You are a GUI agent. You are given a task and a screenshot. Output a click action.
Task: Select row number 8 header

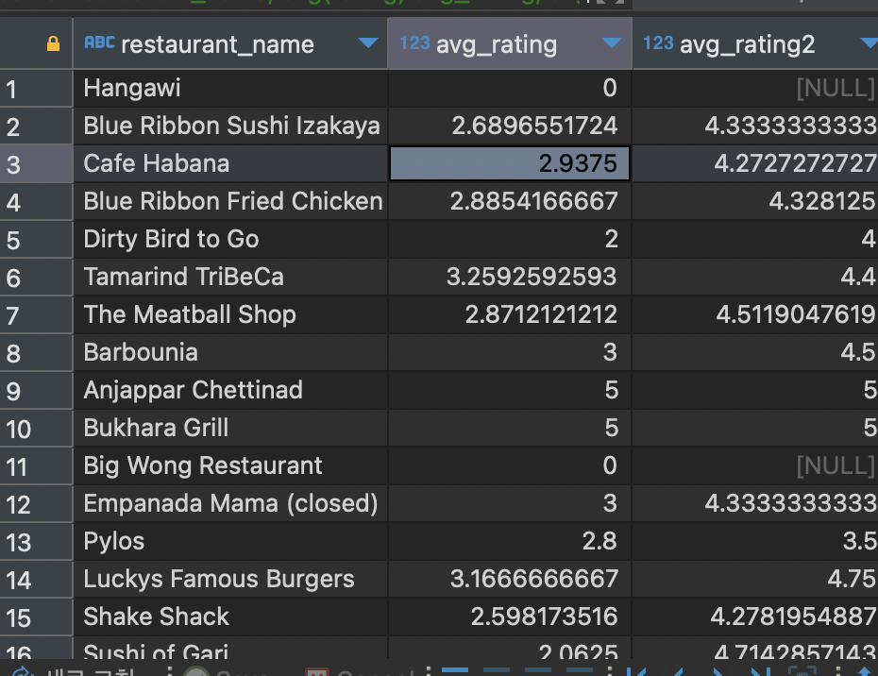[37, 353]
